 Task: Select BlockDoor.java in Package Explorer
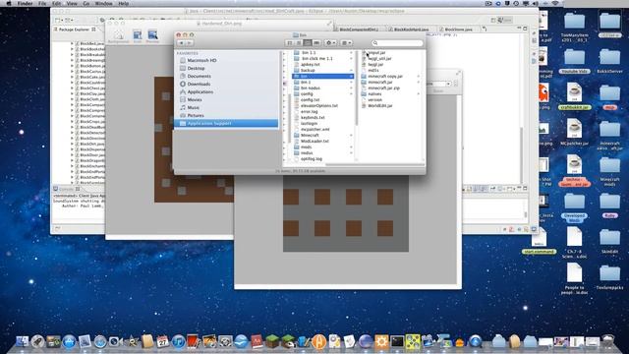(x=91, y=155)
